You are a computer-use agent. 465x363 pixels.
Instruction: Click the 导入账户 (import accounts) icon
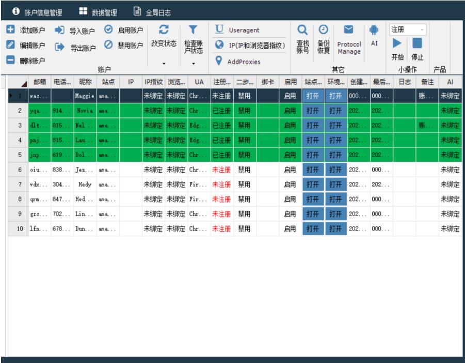[x=59, y=31]
